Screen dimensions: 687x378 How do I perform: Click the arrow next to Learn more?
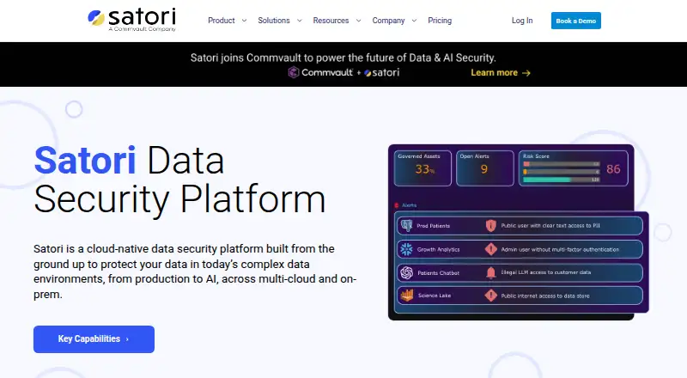pos(526,73)
